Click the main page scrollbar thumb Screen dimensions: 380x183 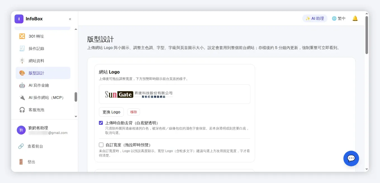367,35
